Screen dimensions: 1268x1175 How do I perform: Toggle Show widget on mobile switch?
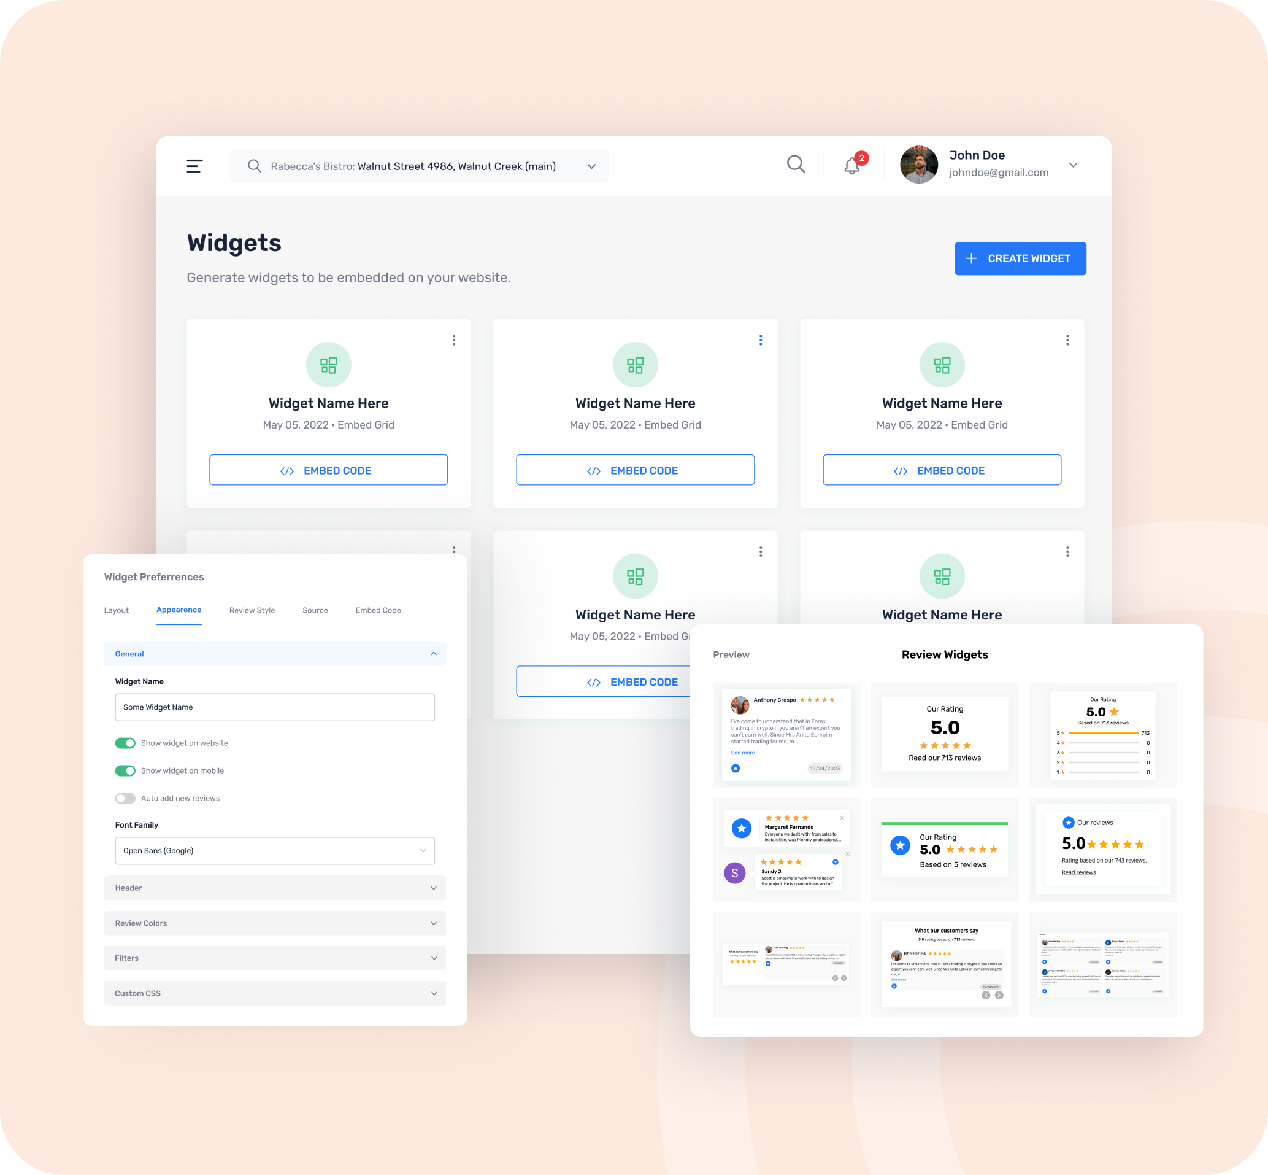click(x=125, y=769)
